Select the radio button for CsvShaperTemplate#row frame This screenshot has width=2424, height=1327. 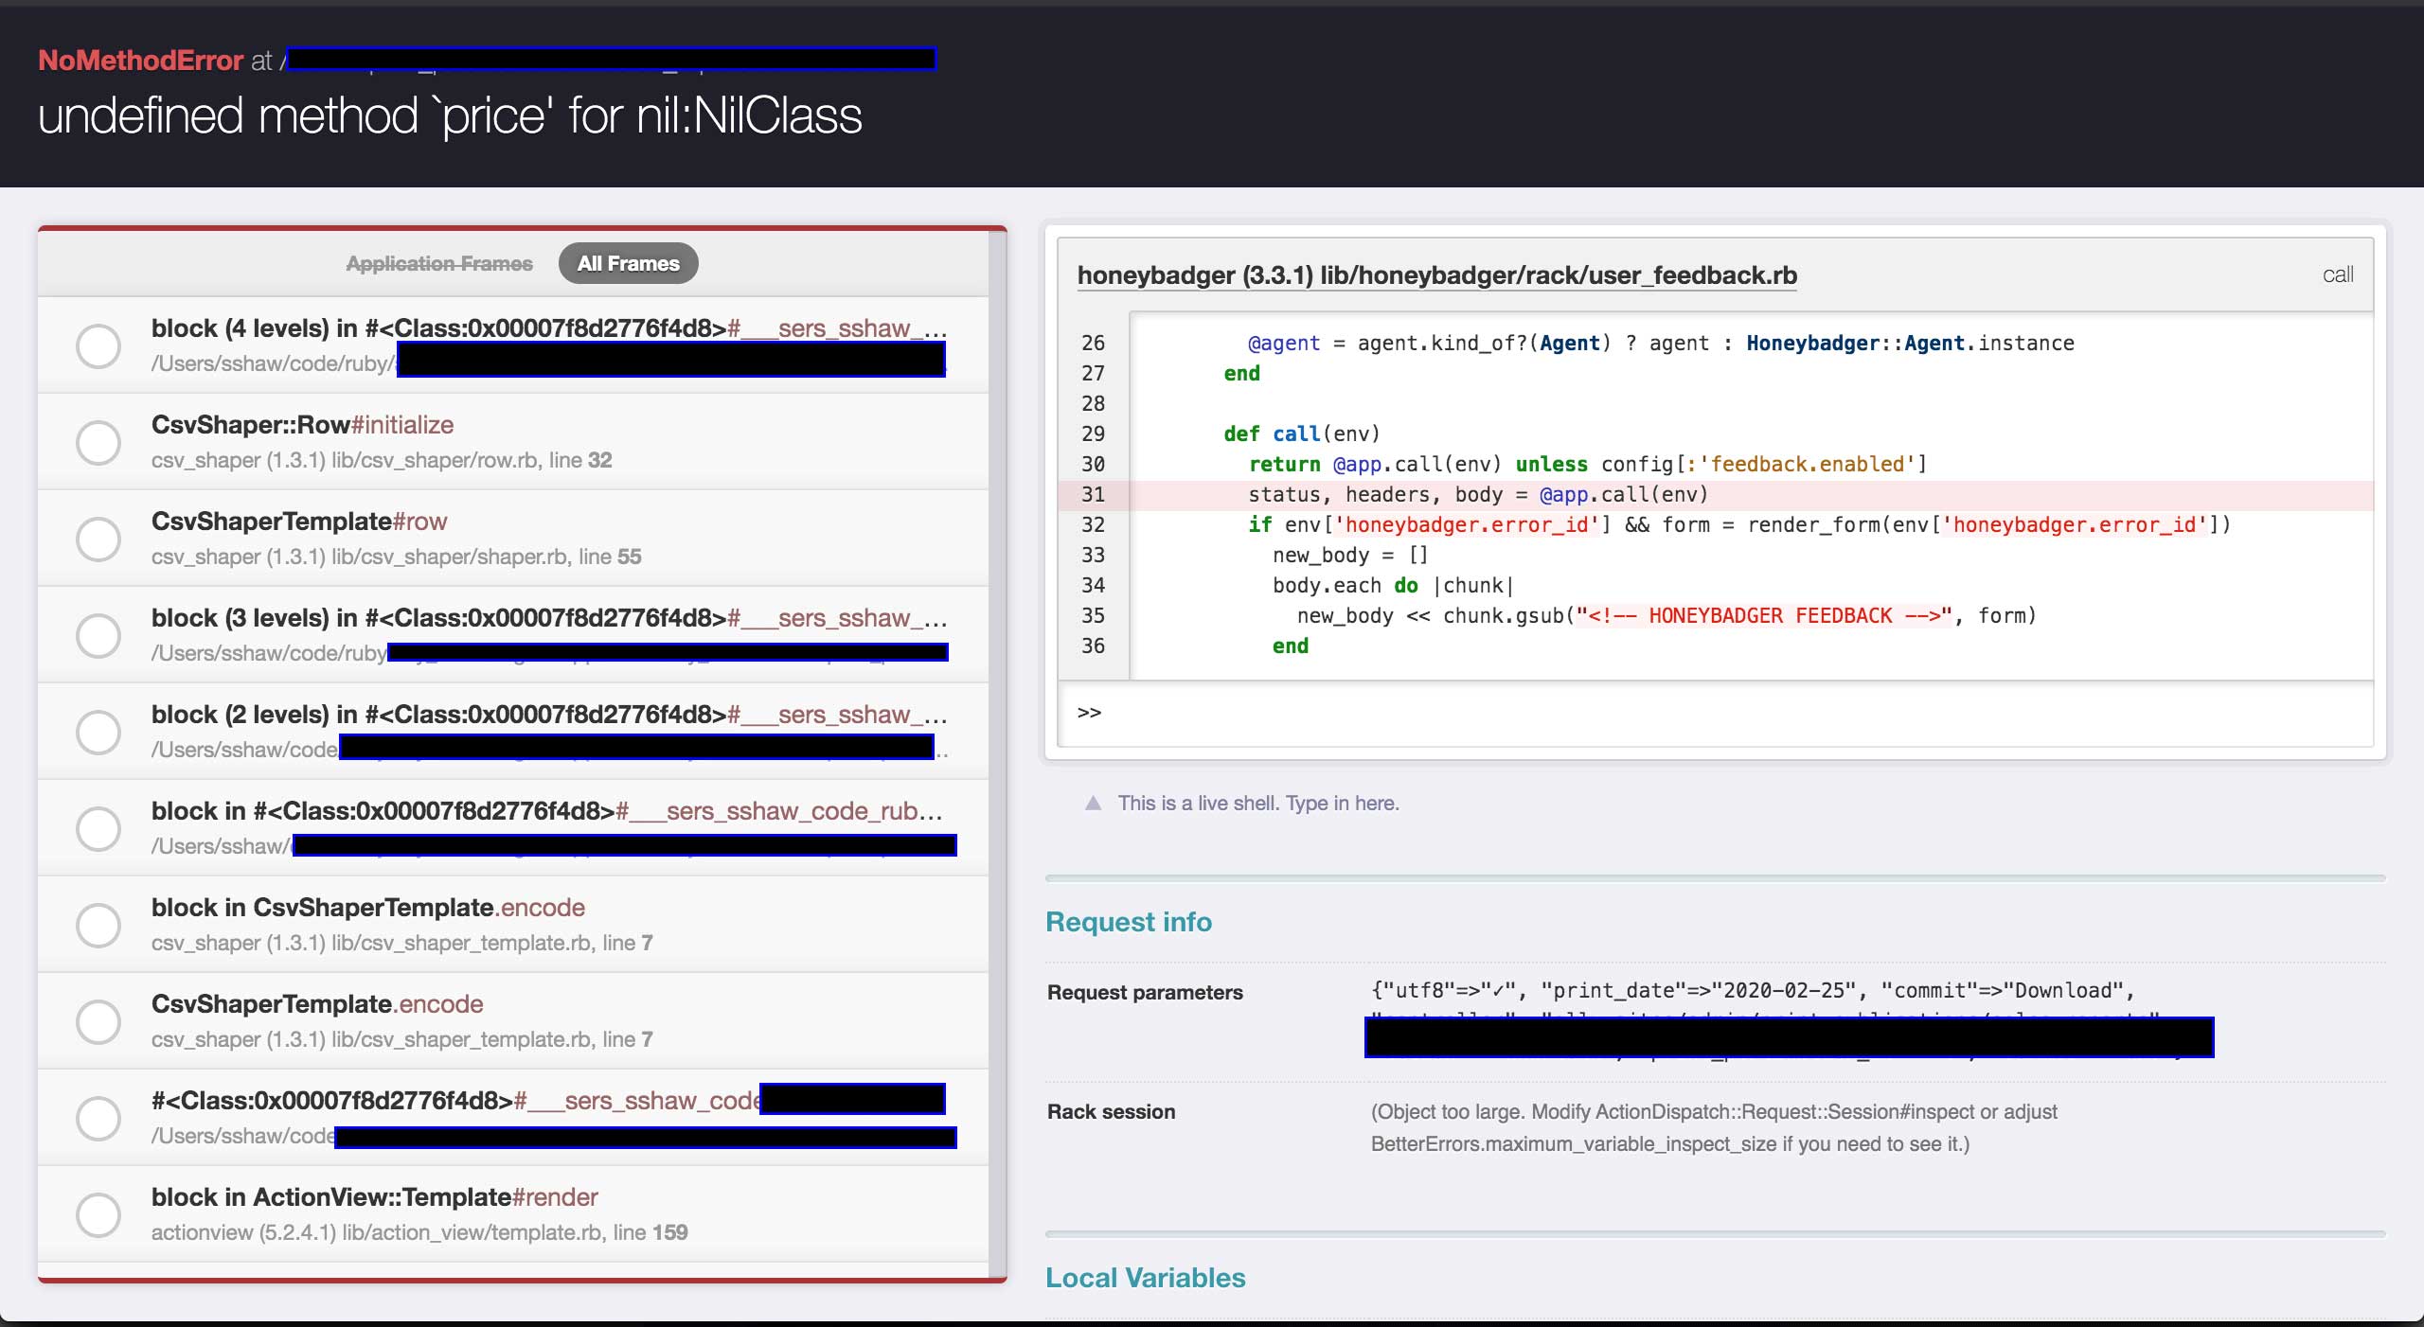[98, 539]
